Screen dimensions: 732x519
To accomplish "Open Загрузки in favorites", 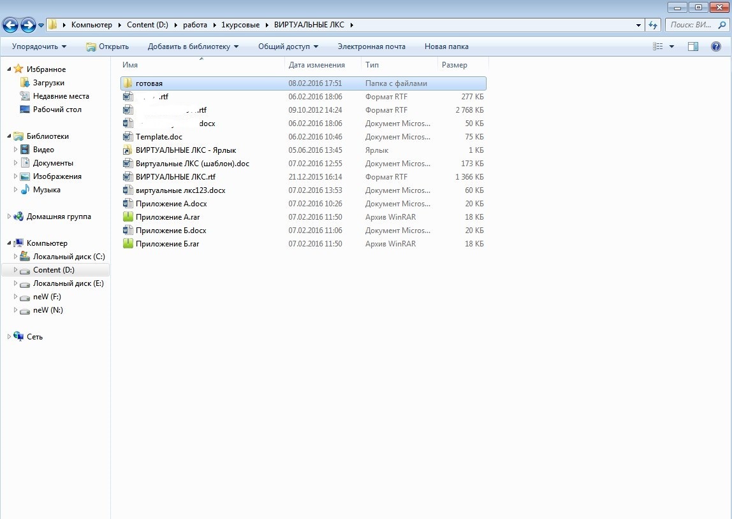I will pyautogui.click(x=48, y=83).
